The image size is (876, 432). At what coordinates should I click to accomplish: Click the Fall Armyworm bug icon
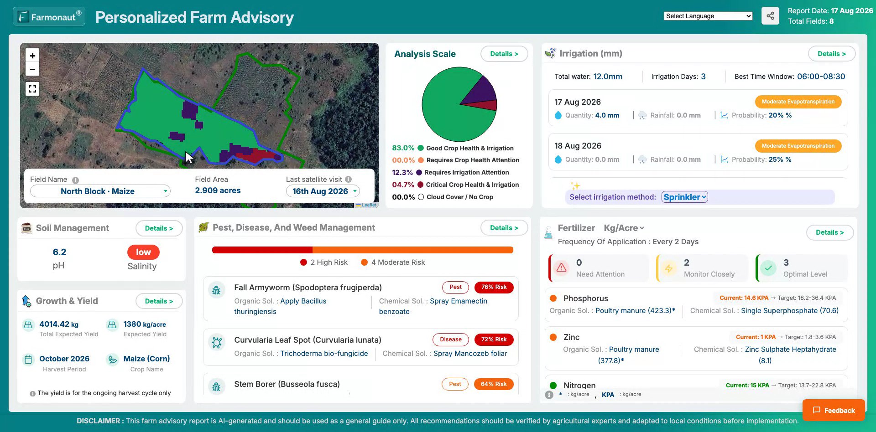(216, 290)
